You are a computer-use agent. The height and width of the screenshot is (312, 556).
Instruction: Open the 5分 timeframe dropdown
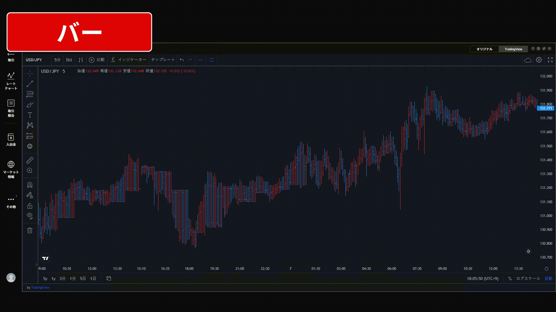[57, 60]
